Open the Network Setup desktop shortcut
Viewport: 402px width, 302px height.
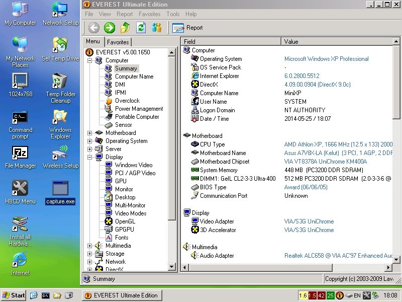pos(60,14)
